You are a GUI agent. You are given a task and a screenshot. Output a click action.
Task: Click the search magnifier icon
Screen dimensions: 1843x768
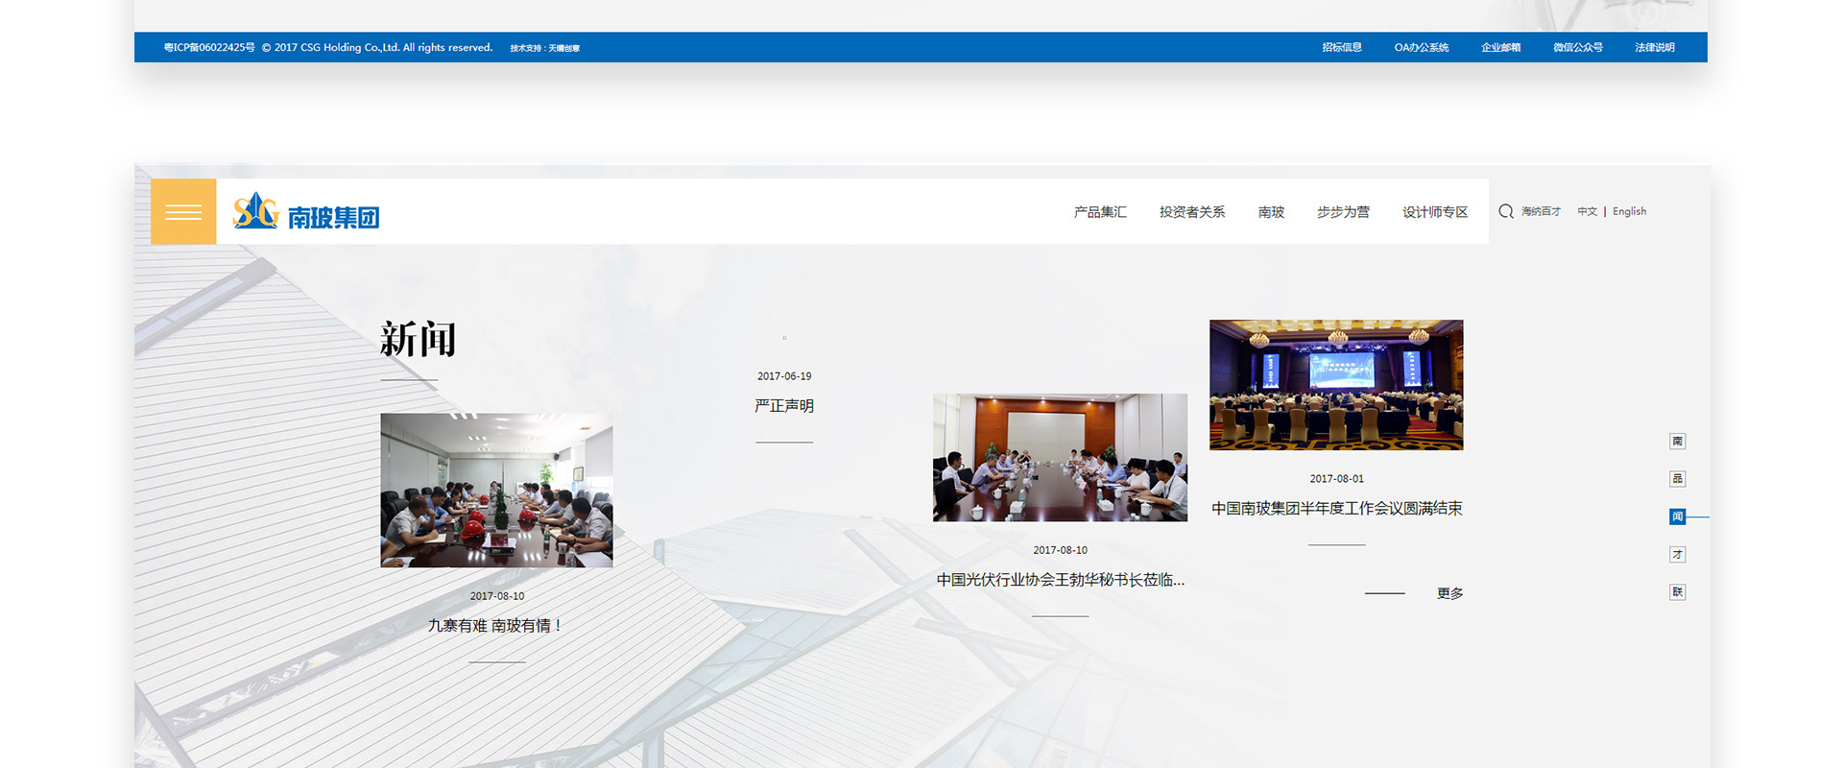[x=1505, y=211]
